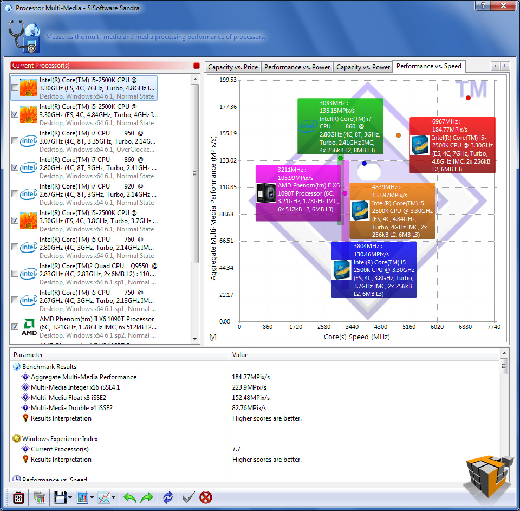Switch to the Performance vs. Power tab
The width and height of the screenshot is (520, 511).
(x=297, y=67)
